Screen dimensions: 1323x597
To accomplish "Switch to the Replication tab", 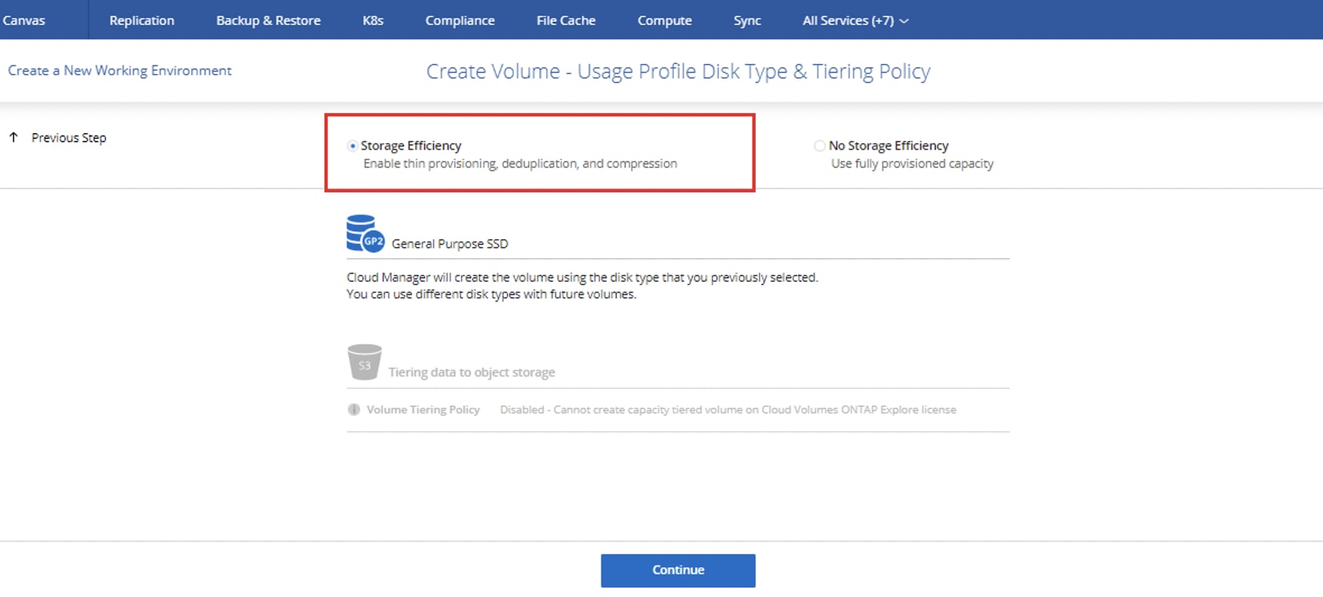I will pyautogui.click(x=141, y=20).
